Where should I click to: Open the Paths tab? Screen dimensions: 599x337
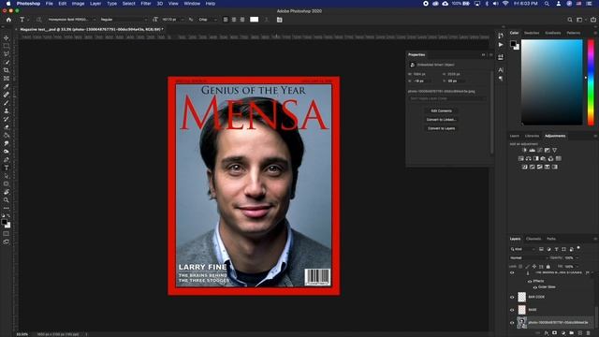click(x=551, y=239)
